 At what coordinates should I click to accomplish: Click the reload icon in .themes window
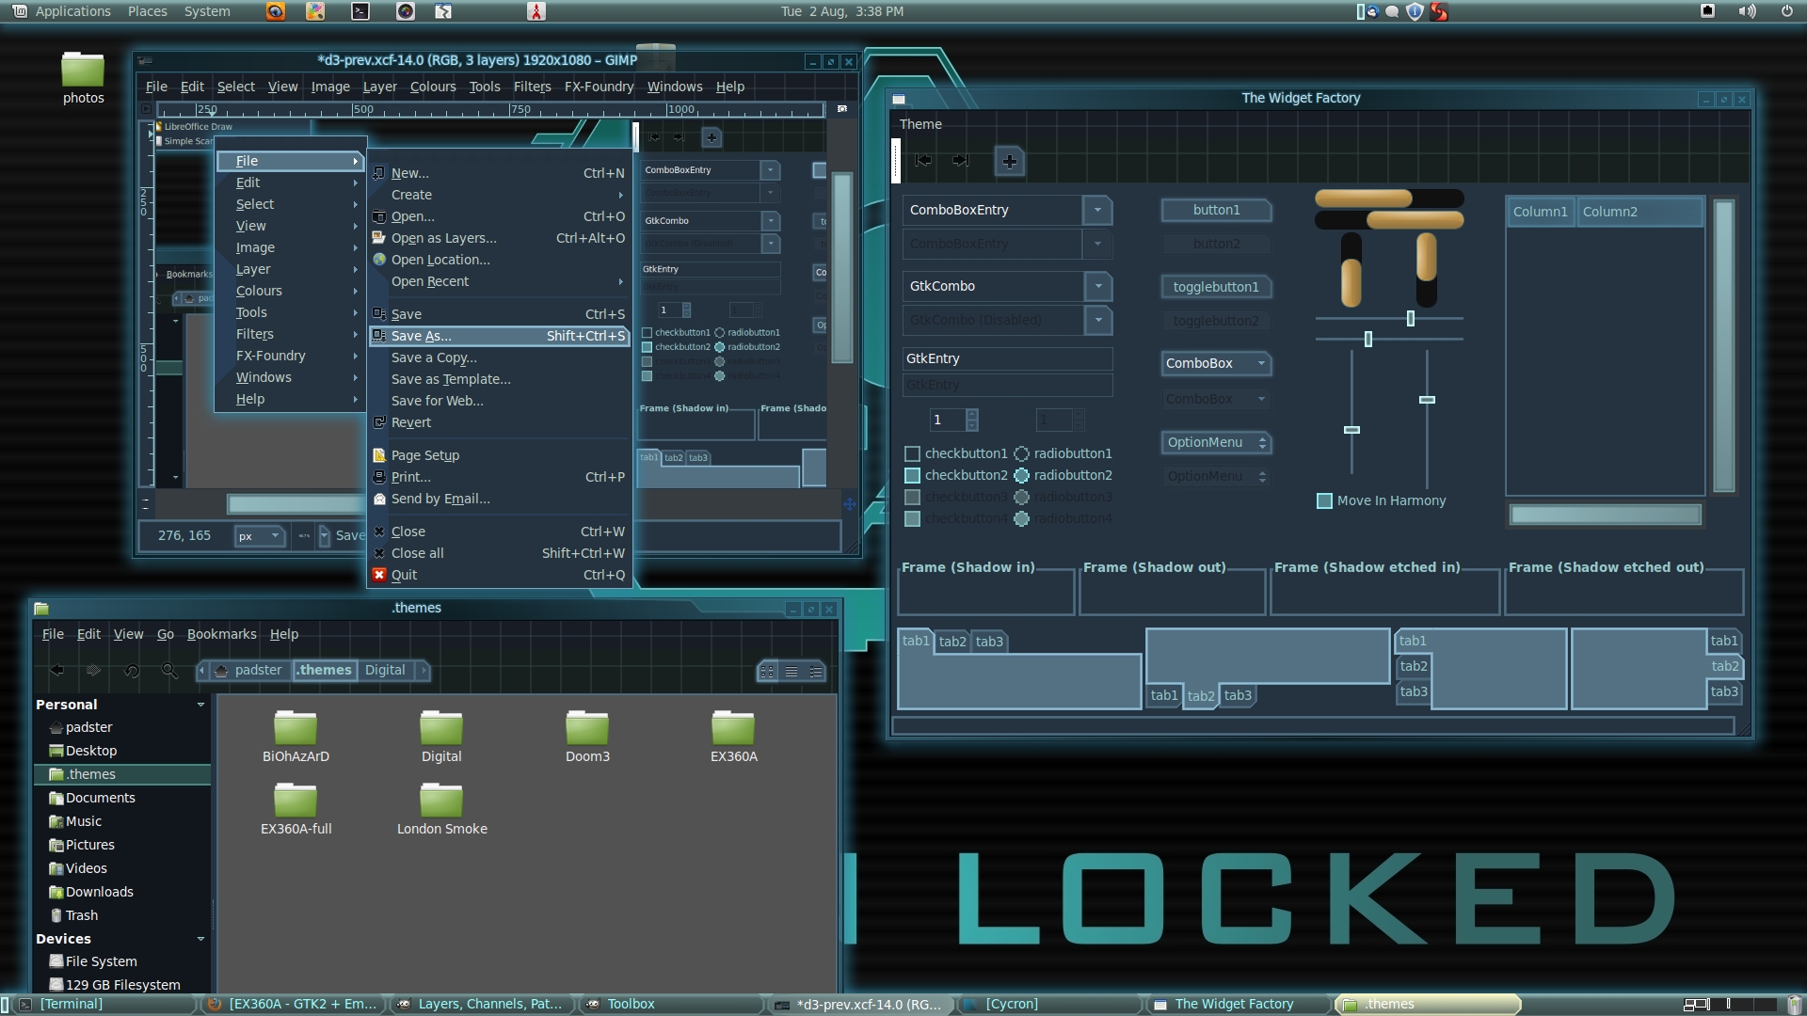132,671
